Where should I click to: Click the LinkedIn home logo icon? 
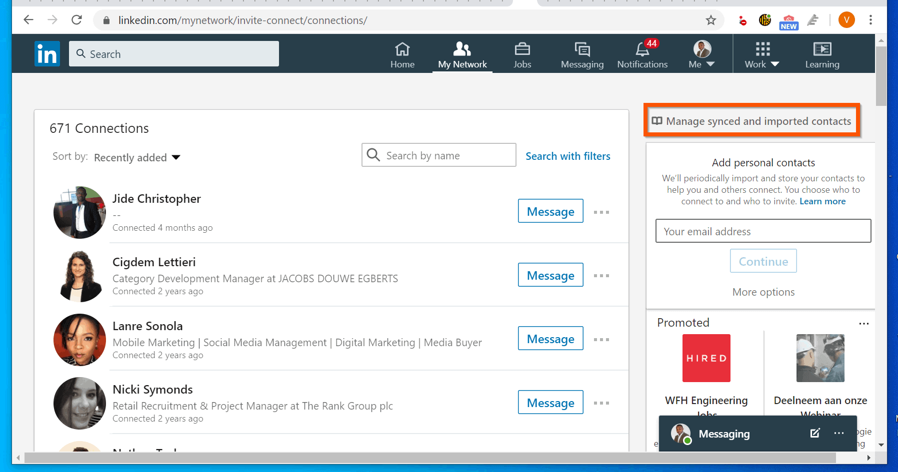46,53
